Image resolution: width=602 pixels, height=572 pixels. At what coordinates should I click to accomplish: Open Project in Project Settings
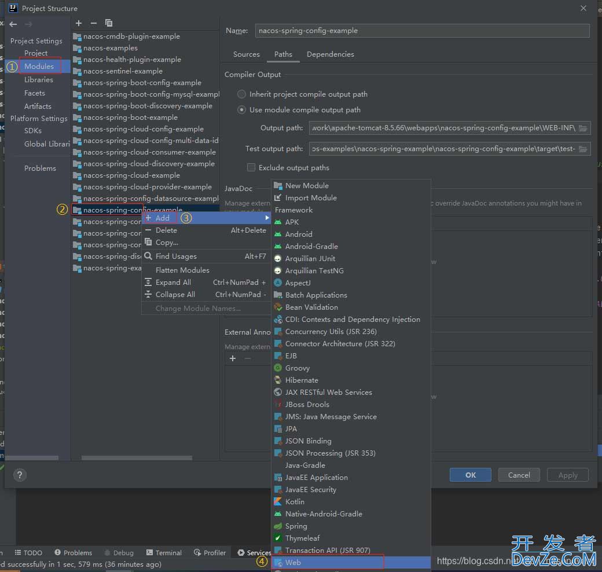[x=36, y=53]
